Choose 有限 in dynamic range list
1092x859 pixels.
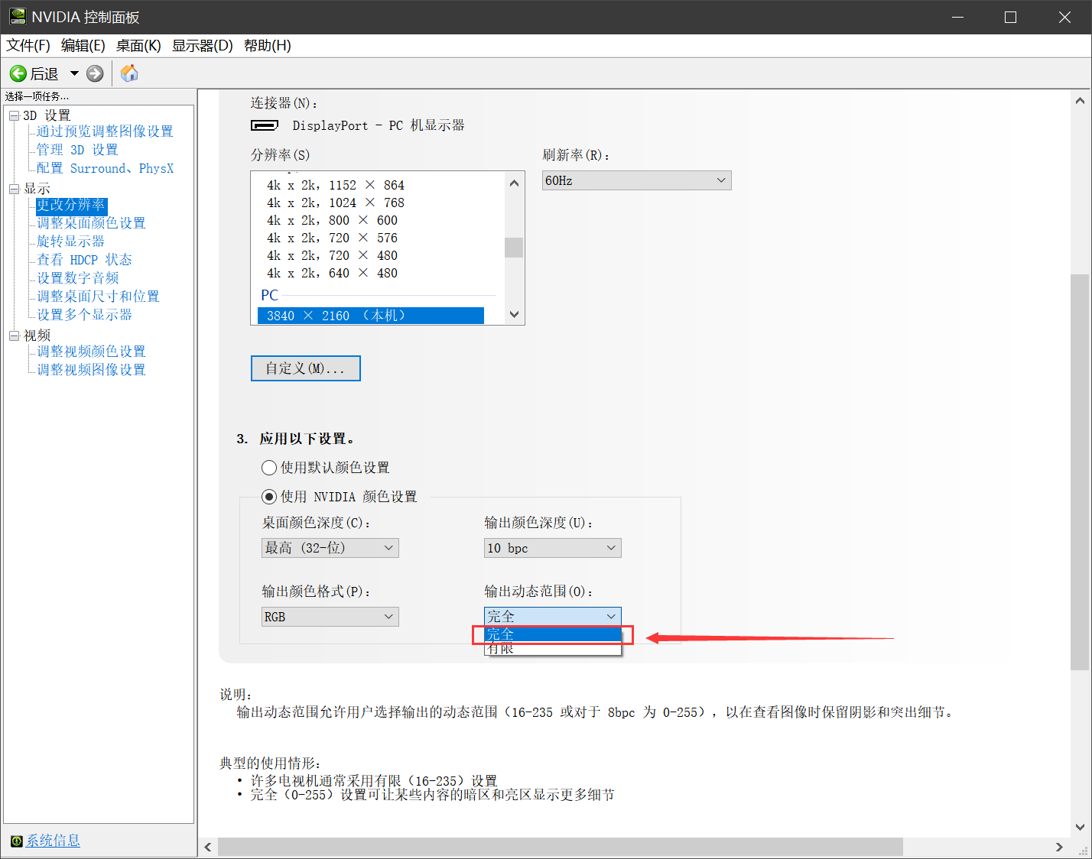click(x=553, y=649)
